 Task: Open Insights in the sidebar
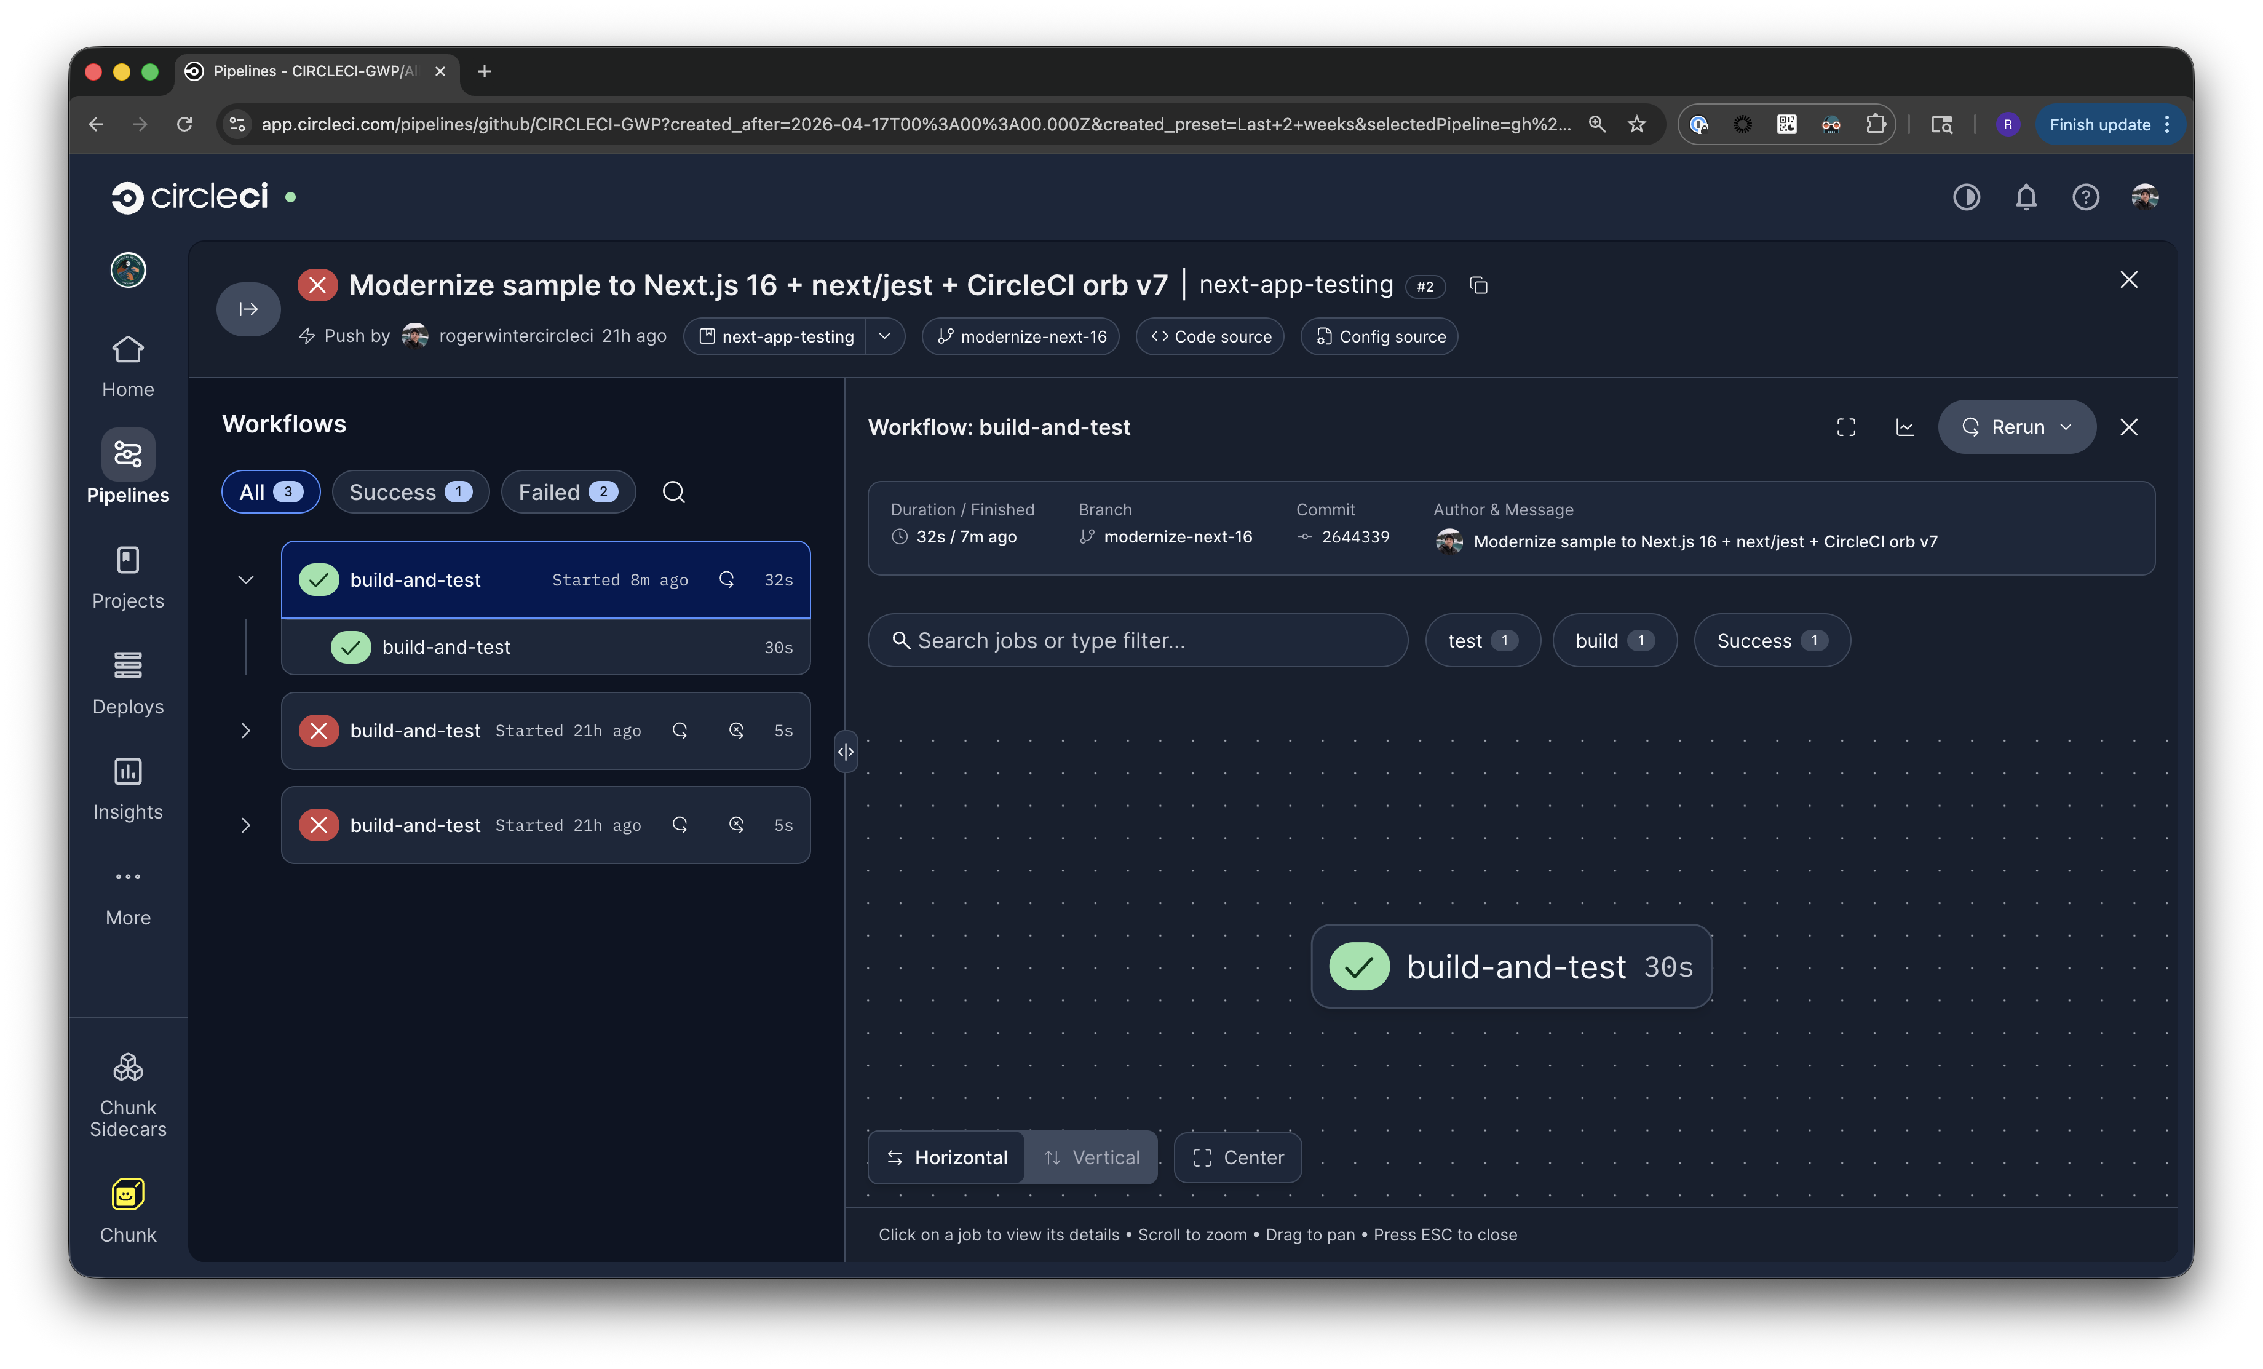pos(128,789)
